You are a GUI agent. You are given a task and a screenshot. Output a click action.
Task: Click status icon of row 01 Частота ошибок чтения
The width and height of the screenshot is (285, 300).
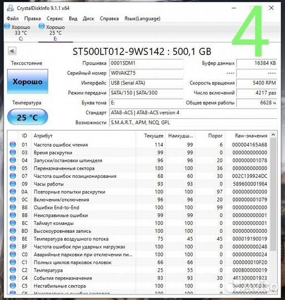click(13, 144)
